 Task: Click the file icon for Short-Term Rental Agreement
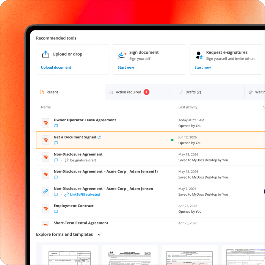click(45, 223)
